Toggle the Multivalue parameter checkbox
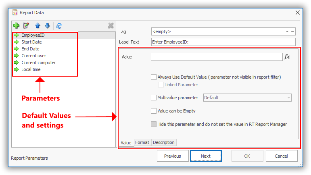This screenshot has height=175, width=311. click(153, 98)
